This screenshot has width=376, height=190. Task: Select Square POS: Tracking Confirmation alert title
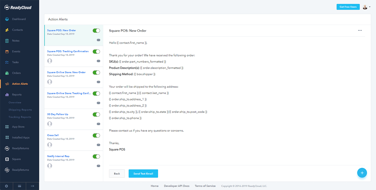(x=68, y=51)
